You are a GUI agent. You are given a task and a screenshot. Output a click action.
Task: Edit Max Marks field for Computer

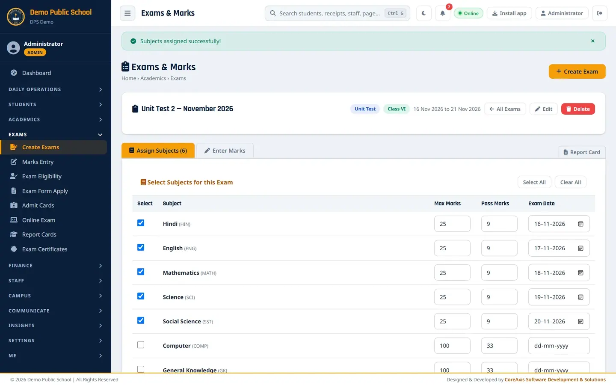pos(452,346)
